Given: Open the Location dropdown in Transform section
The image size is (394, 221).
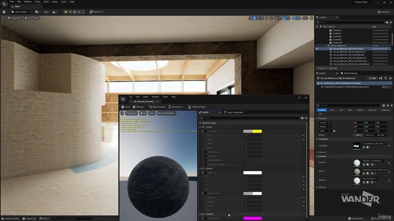Looking at the screenshot, I should pyautogui.click(x=325, y=123).
